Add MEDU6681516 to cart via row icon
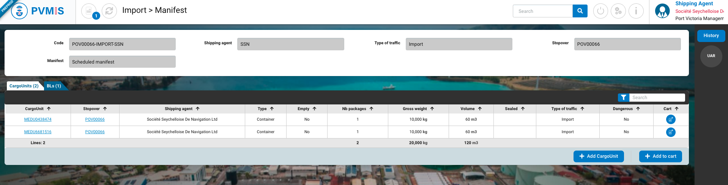 coord(671,132)
